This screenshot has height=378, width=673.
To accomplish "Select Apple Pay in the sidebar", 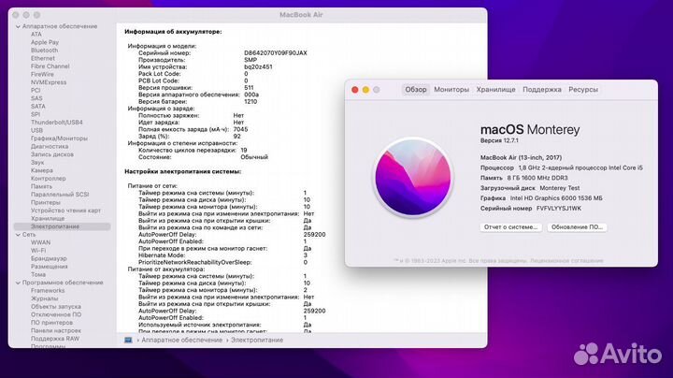I will point(45,42).
